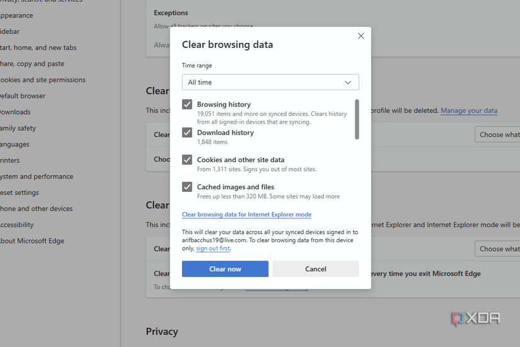Image resolution: width=520 pixels, height=347 pixels.
Task: Open Default browser settings
Action: click(x=23, y=96)
